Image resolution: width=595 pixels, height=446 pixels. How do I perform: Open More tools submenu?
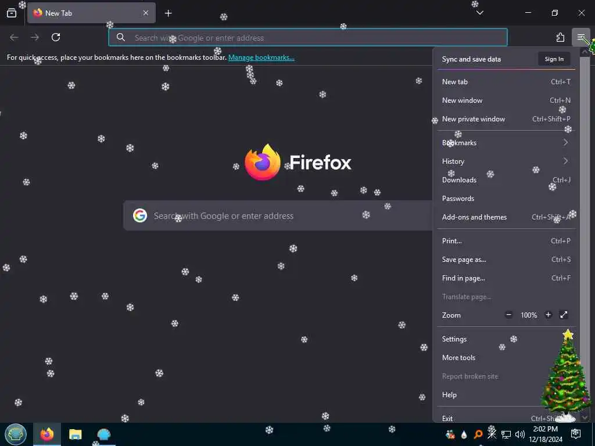pos(506,358)
